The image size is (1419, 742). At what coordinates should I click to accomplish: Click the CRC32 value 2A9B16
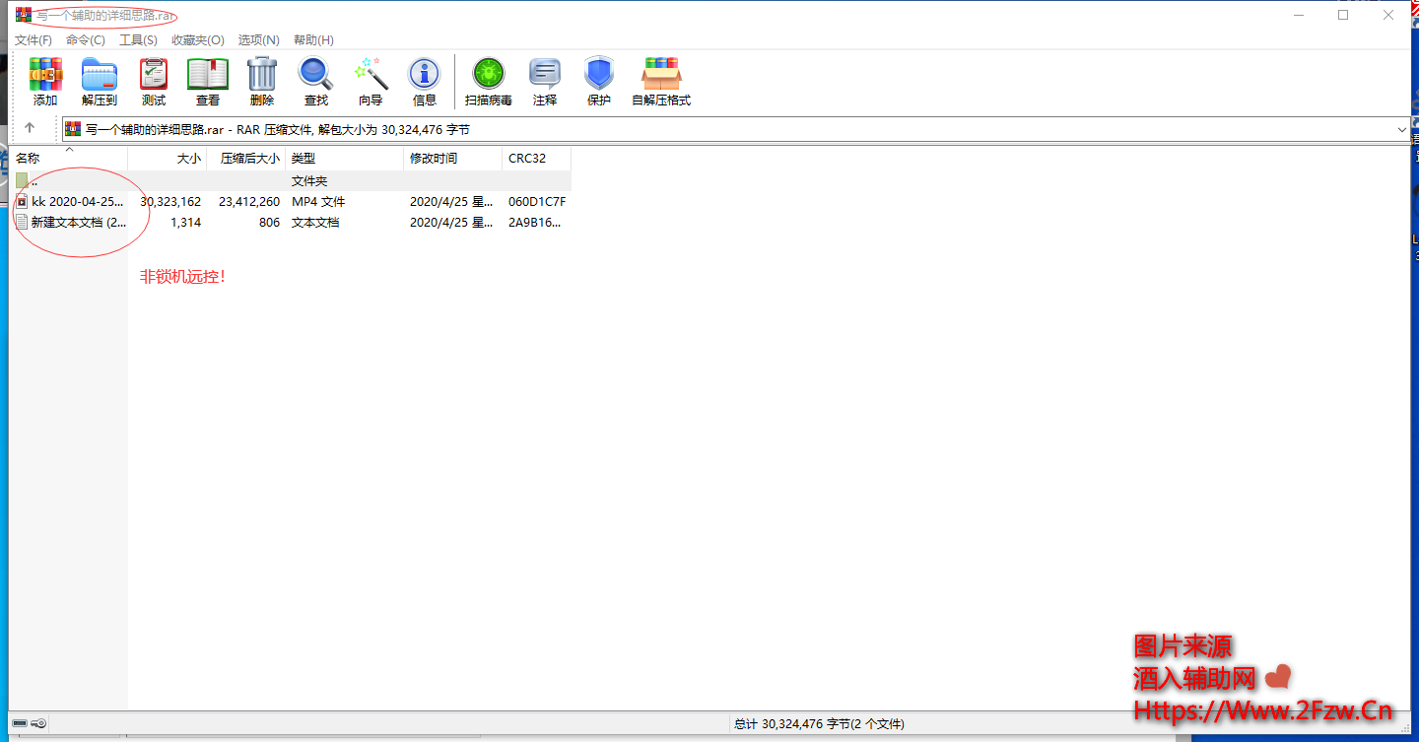(x=535, y=223)
